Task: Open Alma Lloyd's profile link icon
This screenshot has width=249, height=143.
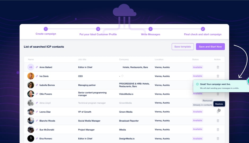Action: point(37,103)
